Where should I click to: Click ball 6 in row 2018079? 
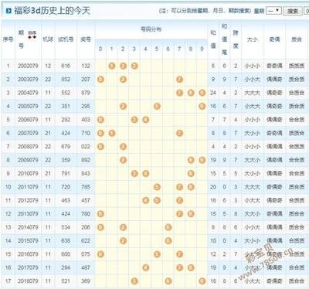pos(168,281)
